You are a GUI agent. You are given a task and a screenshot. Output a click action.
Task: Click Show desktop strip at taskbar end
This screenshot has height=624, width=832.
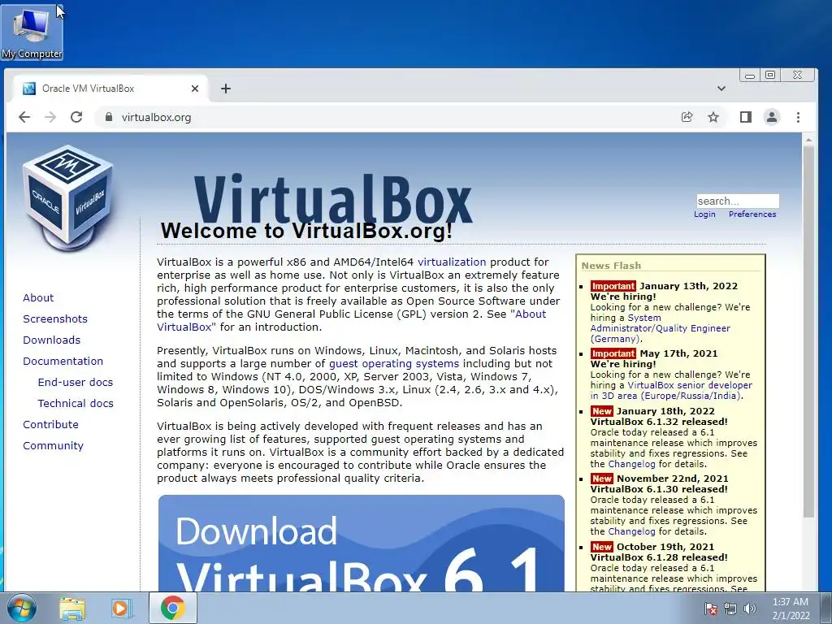pos(826,609)
